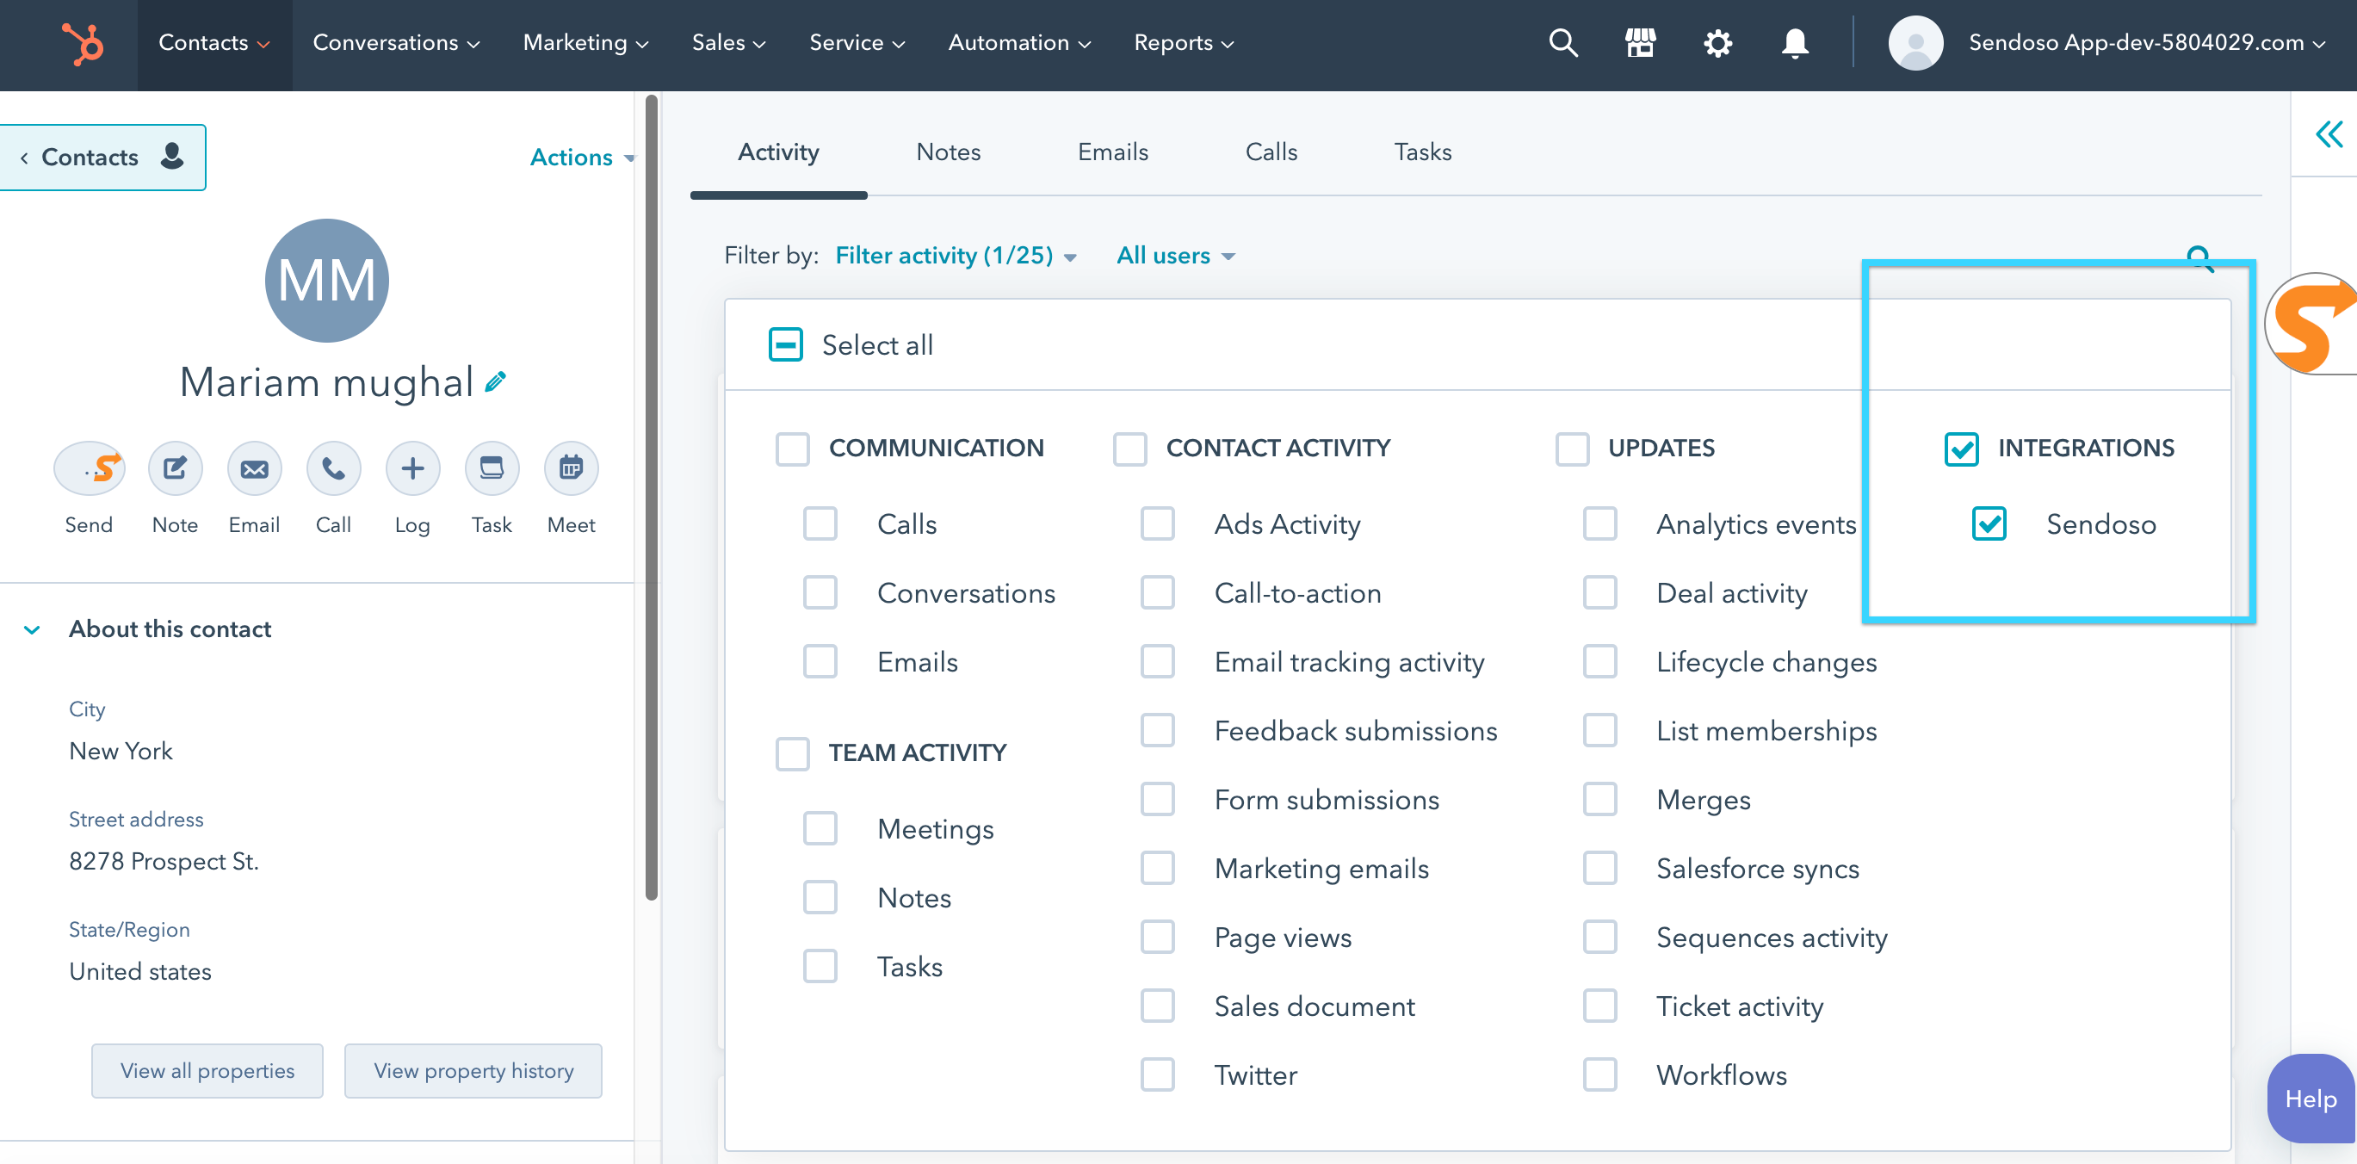Viewport: 2357px width, 1164px height.
Task: Click the Meet calendar icon
Action: click(x=571, y=469)
